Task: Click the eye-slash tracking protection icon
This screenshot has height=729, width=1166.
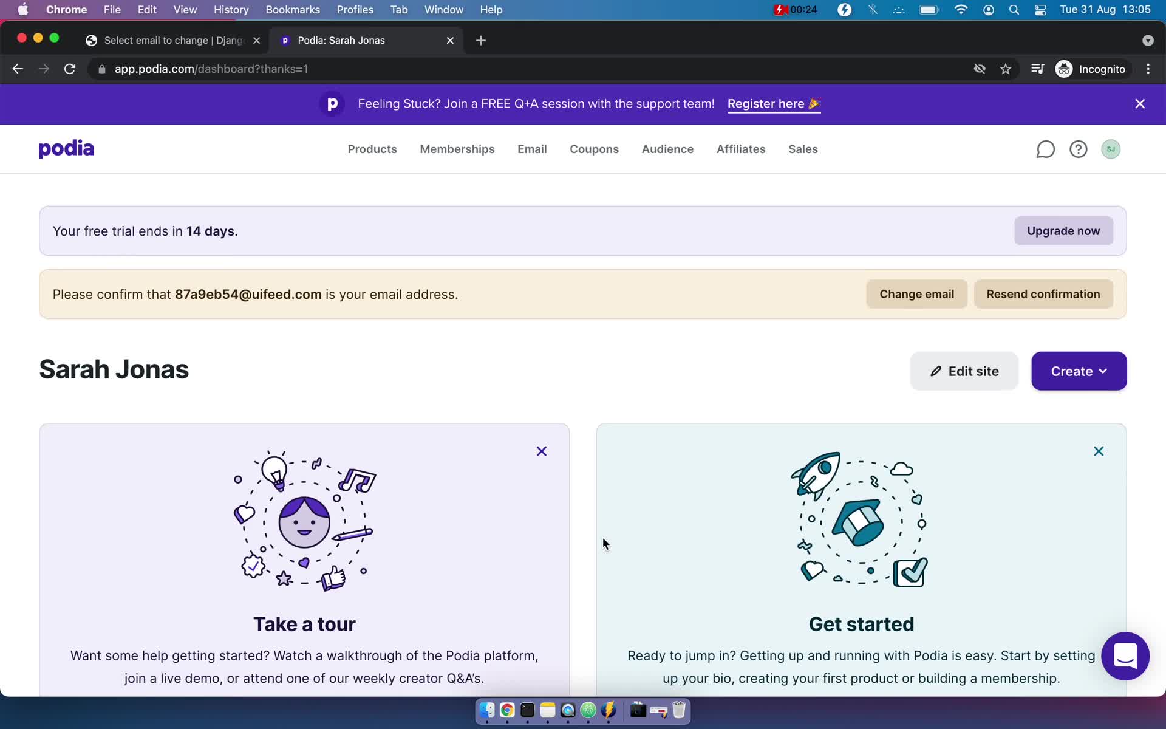Action: click(980, 69)
